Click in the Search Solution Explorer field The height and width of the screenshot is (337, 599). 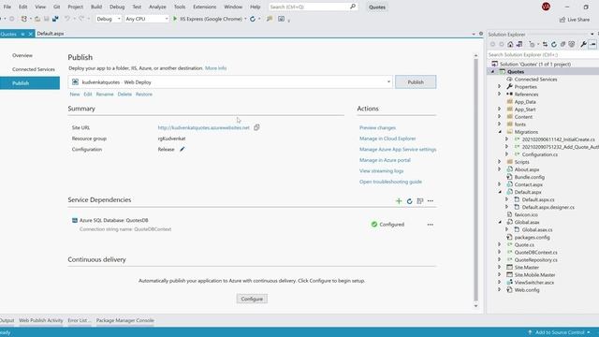pos(543,54)
